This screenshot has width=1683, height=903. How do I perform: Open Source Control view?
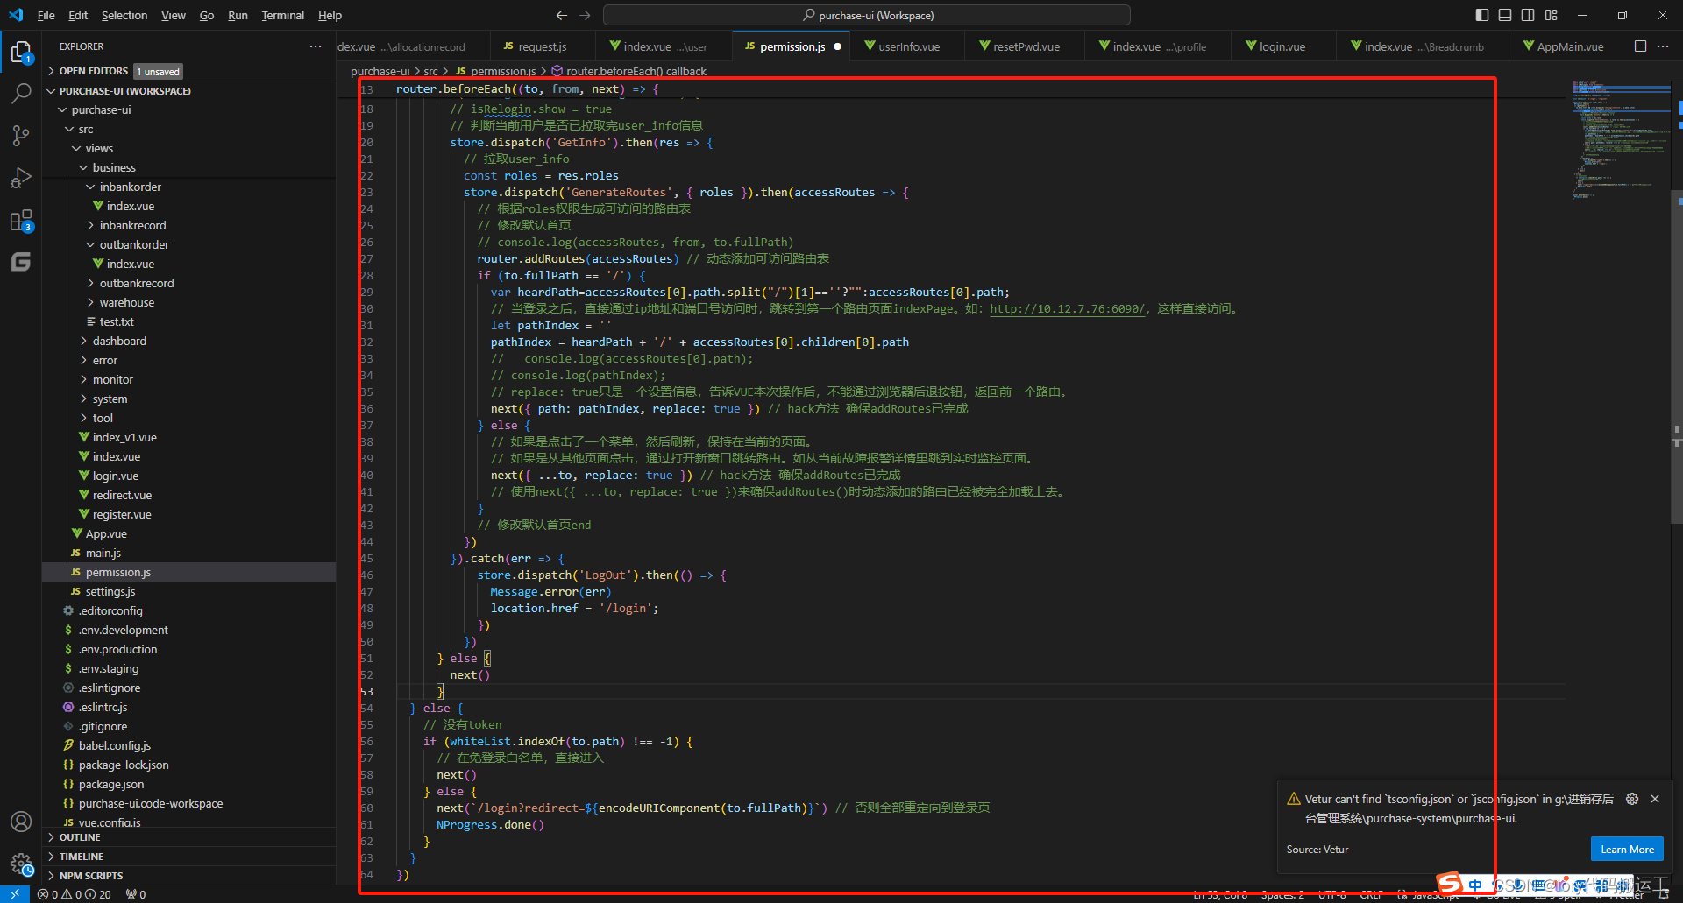21,136
